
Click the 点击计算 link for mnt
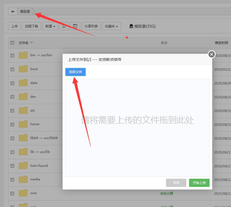[x=167, y=193]
